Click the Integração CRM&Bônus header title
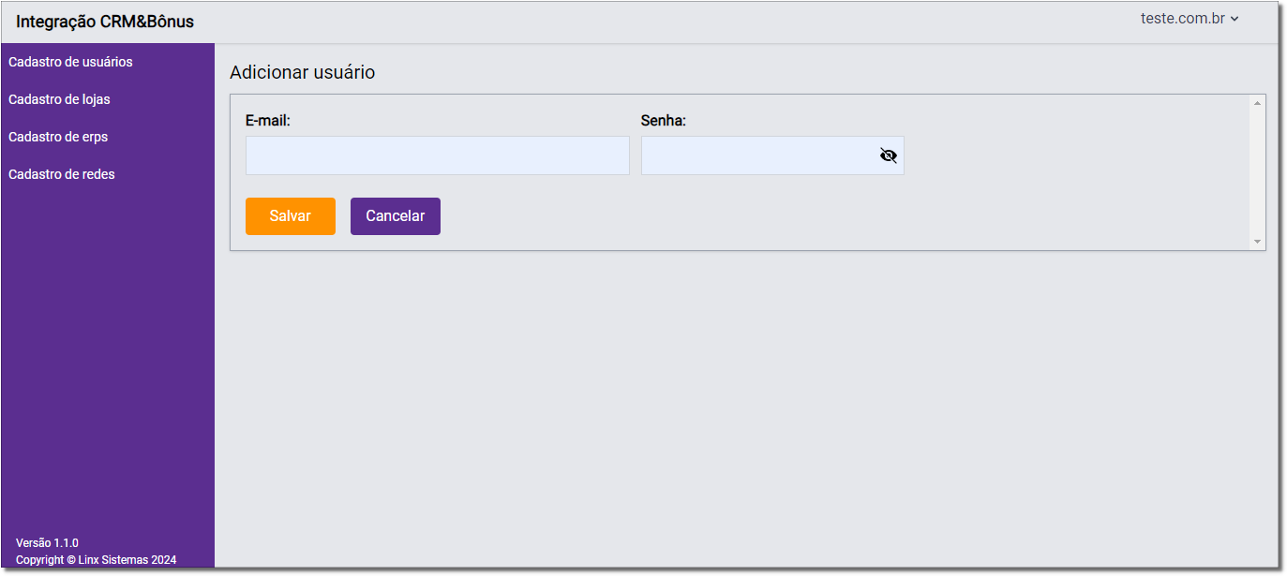The image size is (1287, 576). (x=105, y=22)
